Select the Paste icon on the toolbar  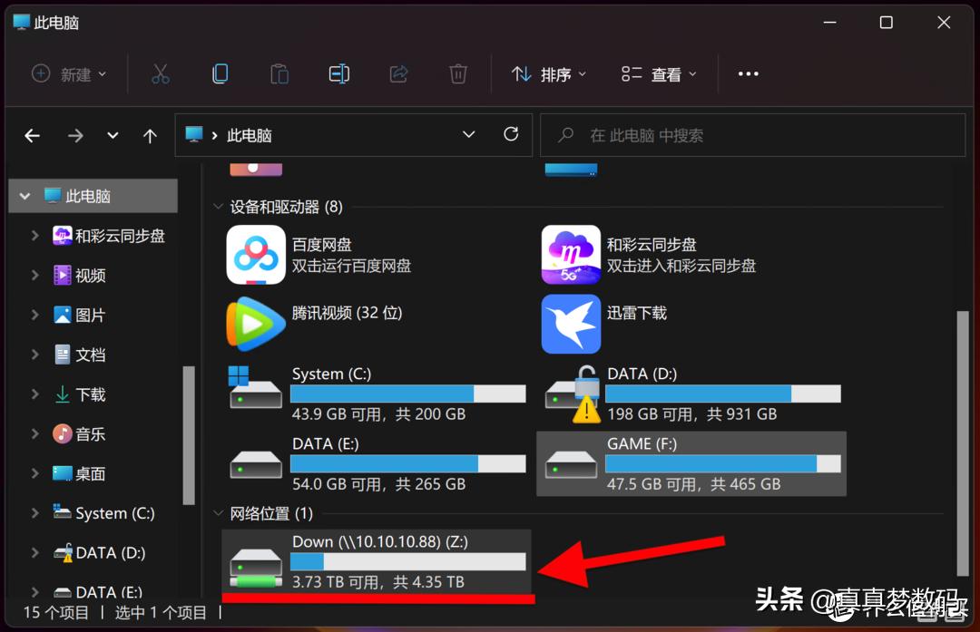click(x=279, y=73)
